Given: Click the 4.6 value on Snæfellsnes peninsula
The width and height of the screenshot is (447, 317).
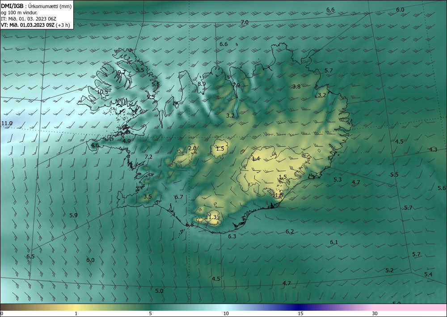Looking at the screenshot, I should pos(95,145).
